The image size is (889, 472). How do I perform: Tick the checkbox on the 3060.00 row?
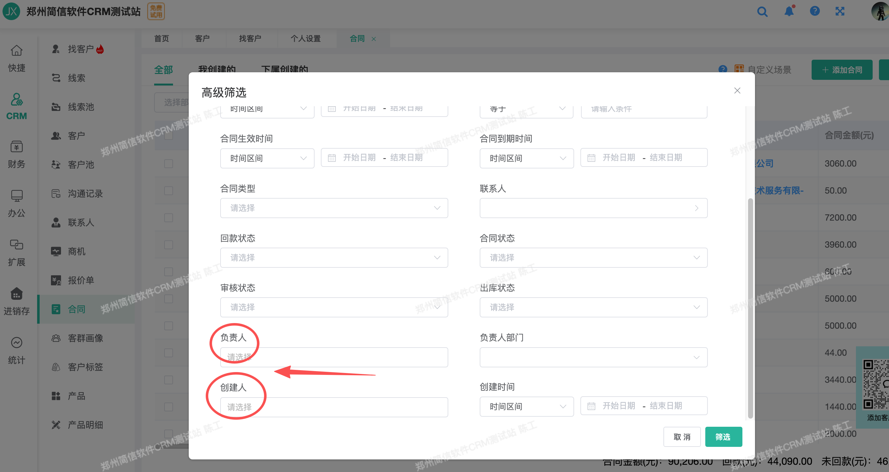point(168,163)
